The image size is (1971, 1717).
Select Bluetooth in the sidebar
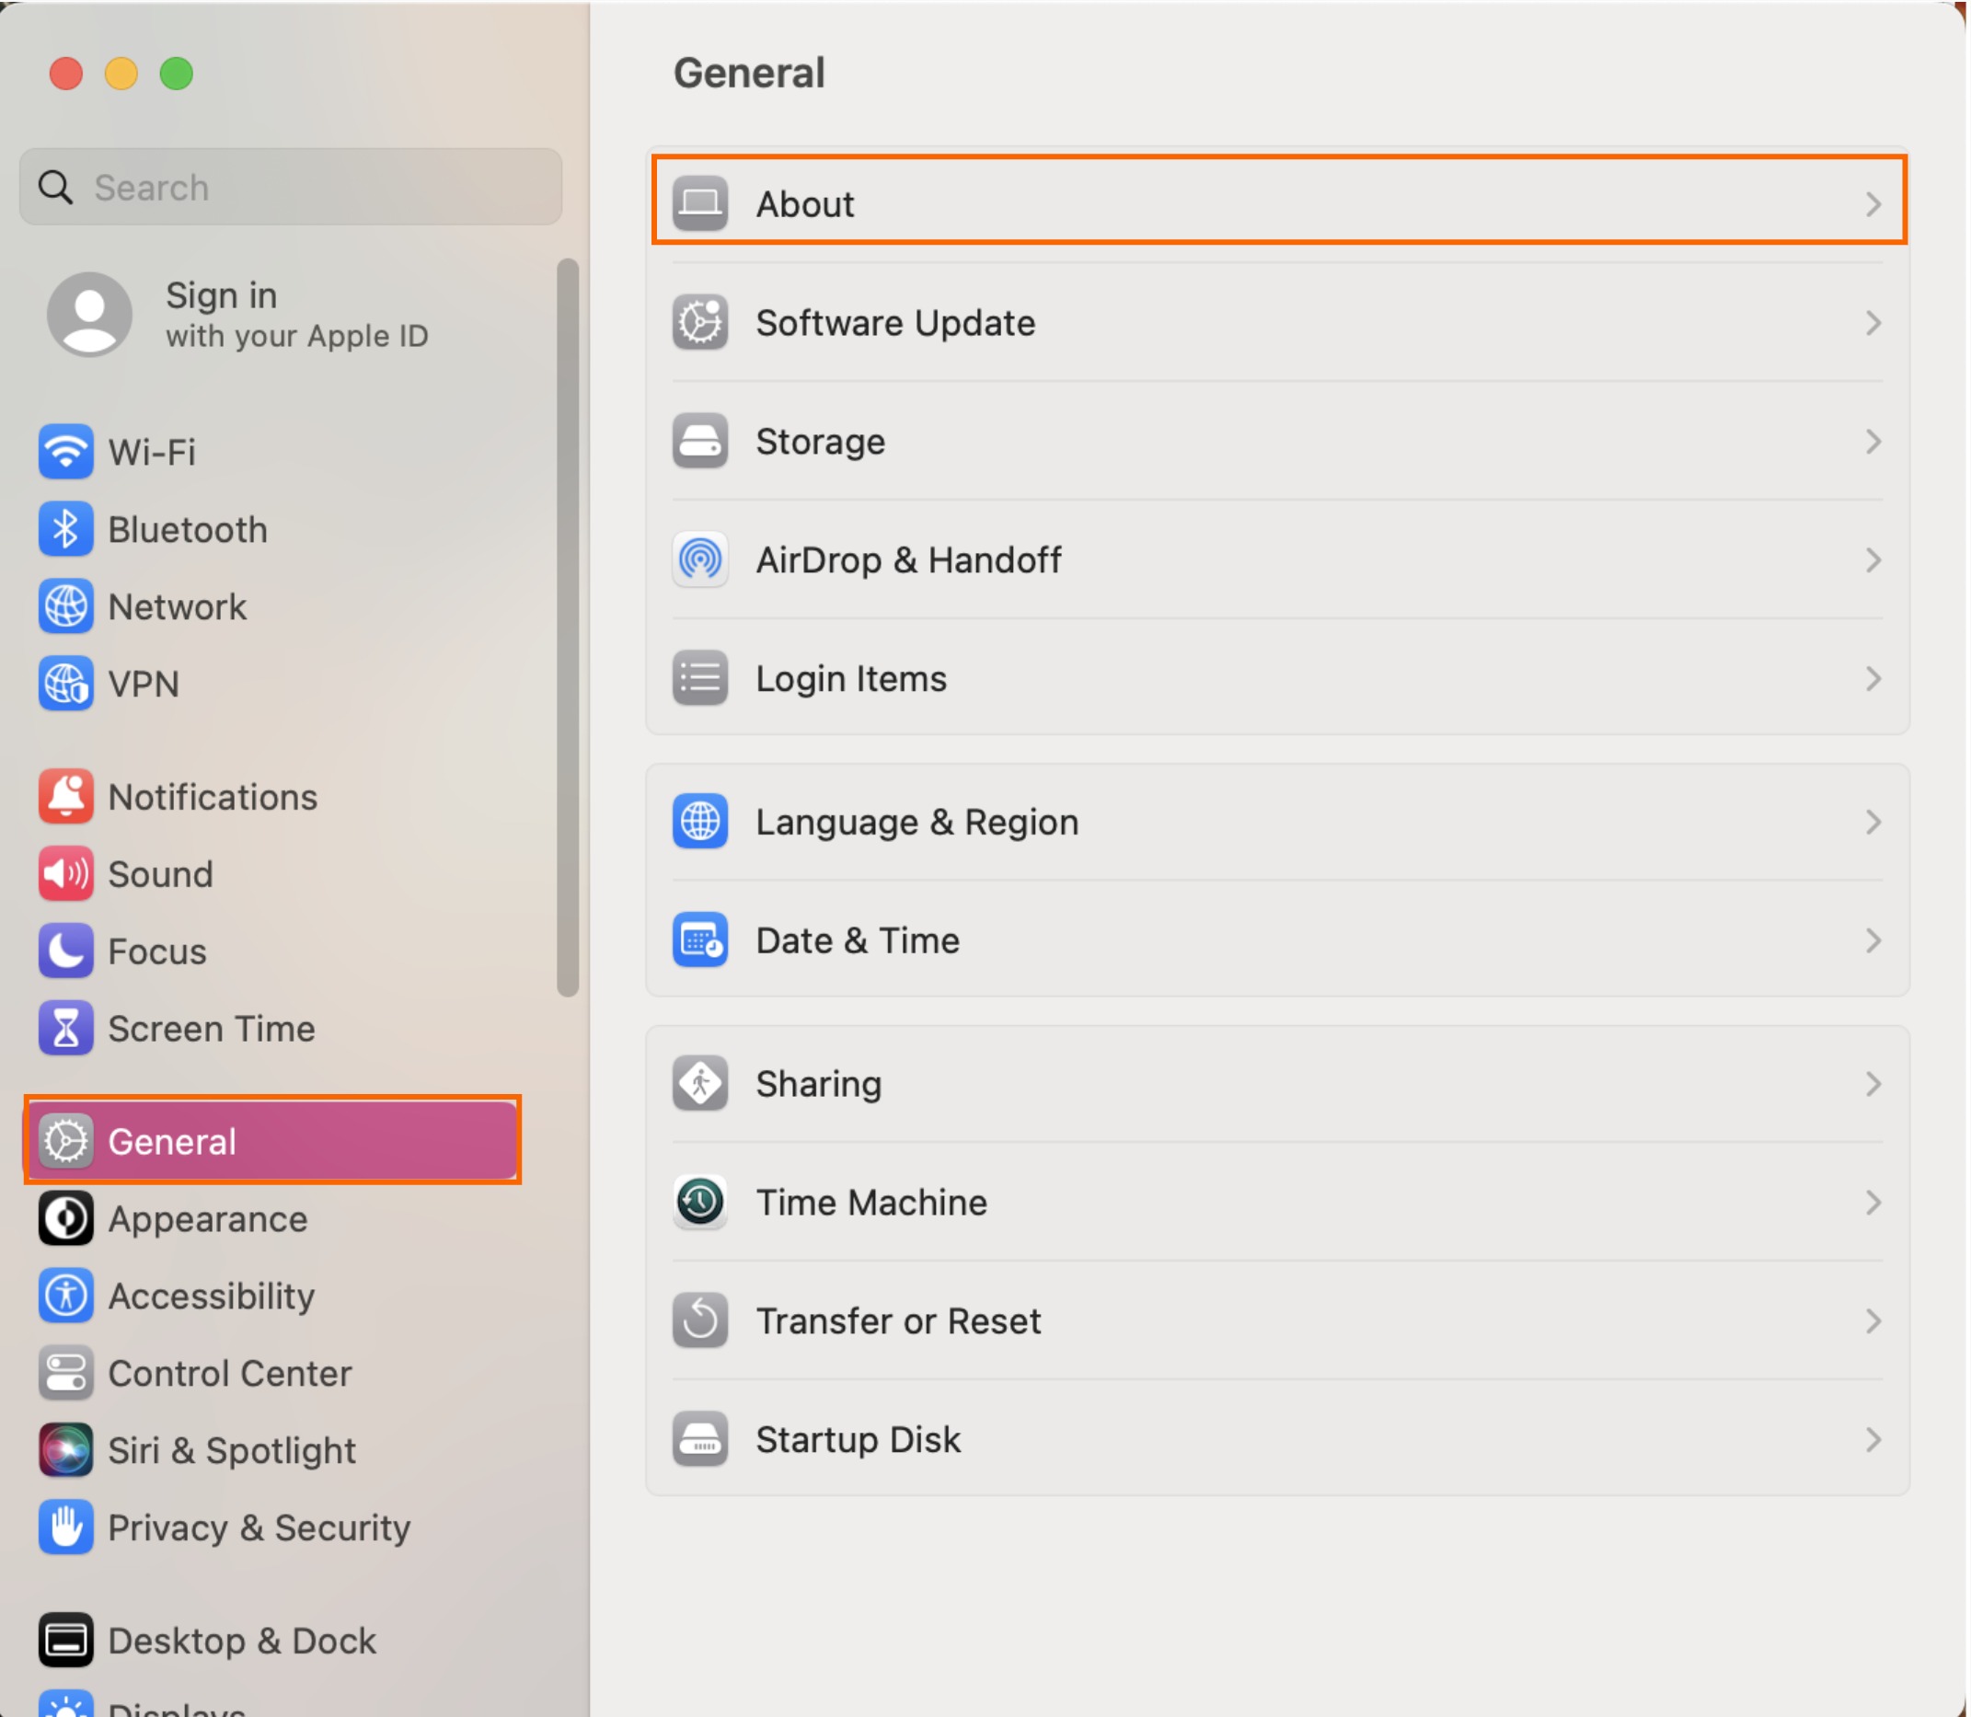(x=188, y=530)
